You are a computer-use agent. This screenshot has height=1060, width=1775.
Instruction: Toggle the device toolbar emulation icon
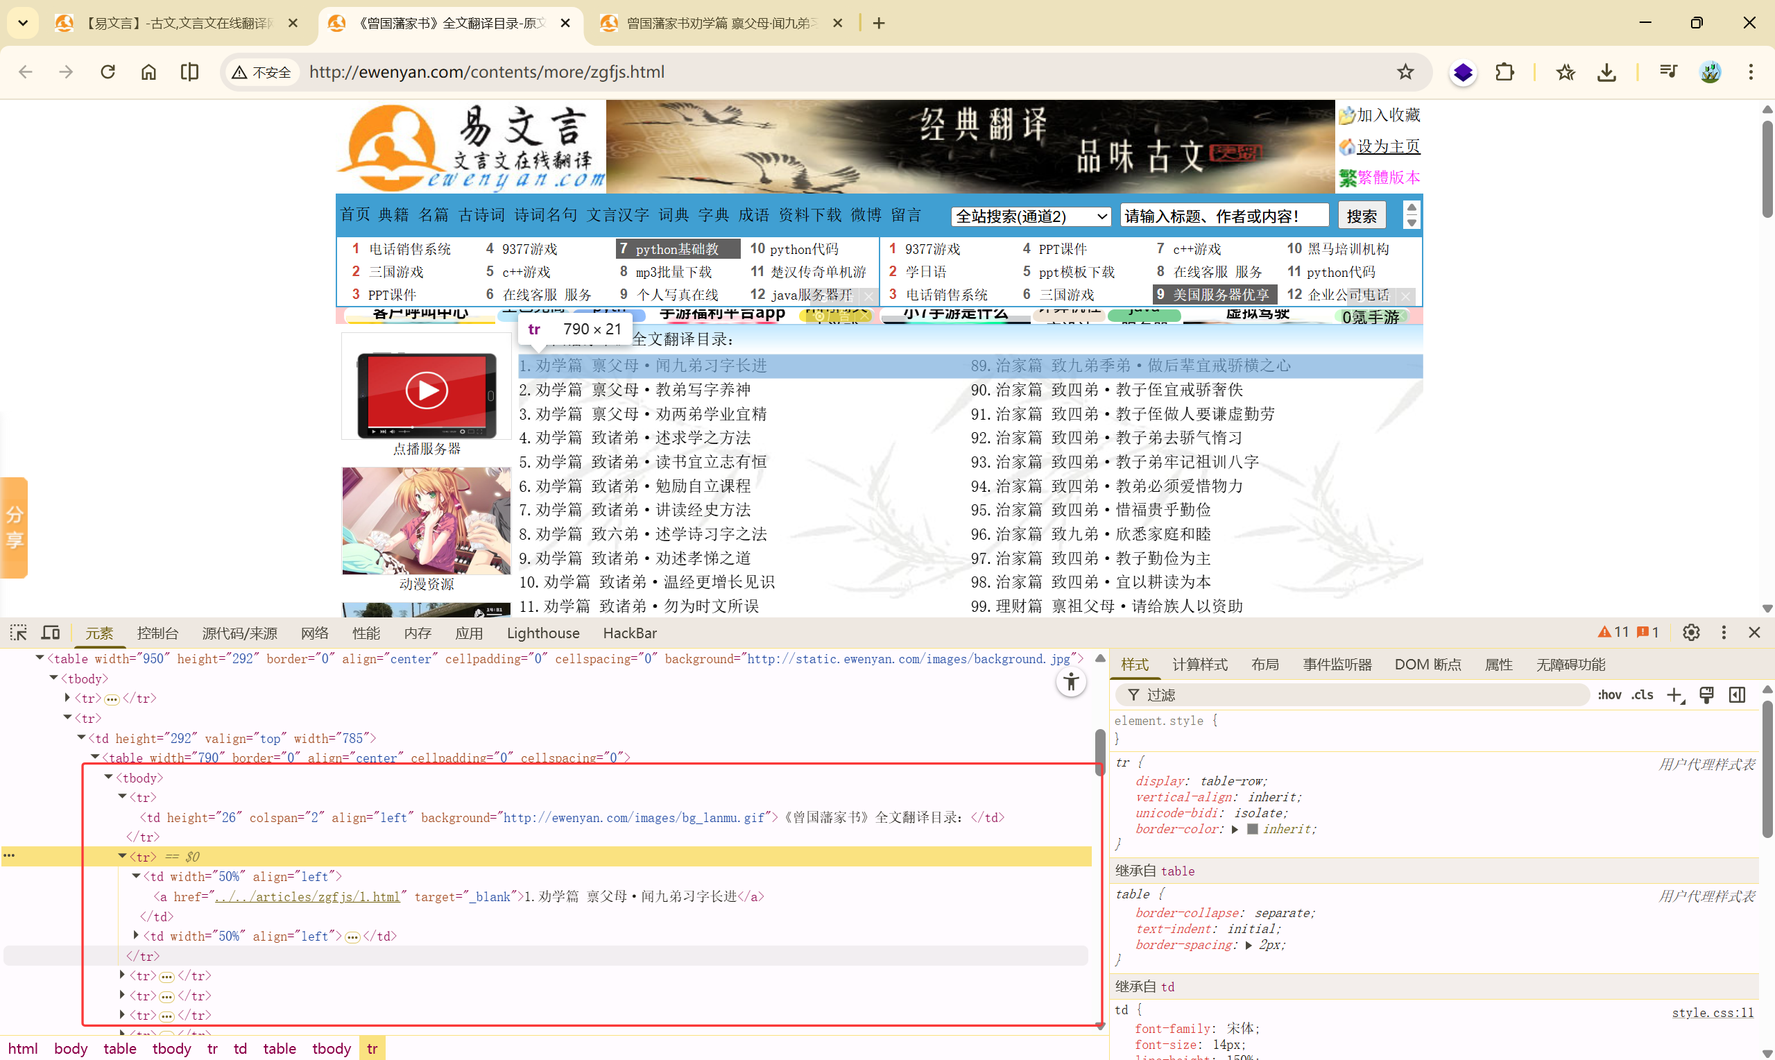point(51,633)
